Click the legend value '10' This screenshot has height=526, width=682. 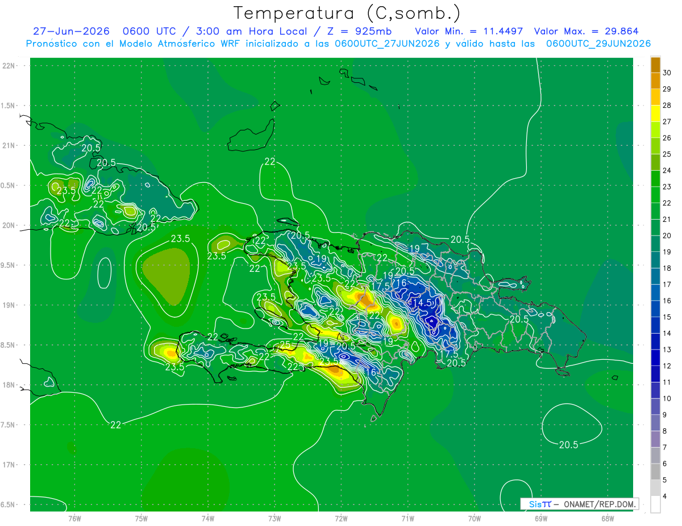(x=667, y=399)
